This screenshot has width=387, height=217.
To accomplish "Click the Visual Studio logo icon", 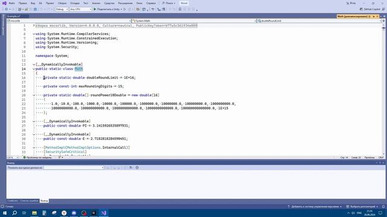I will coord(4,3).
